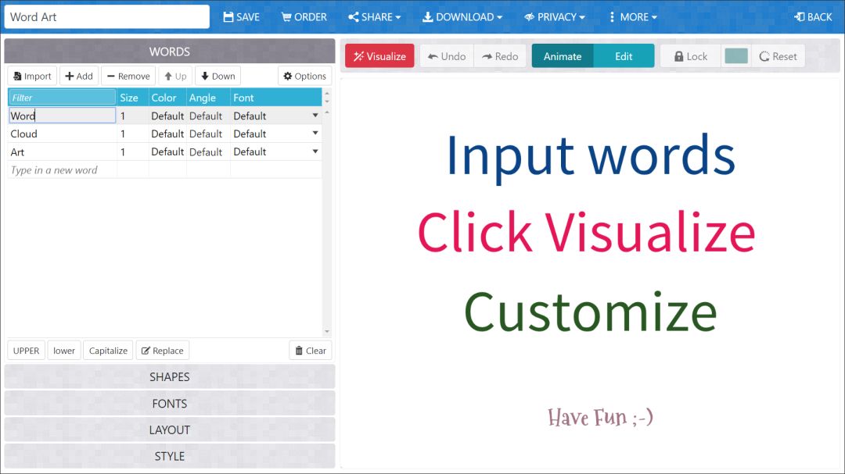Click the red Visualize button
The width and height of the screenshot is (845, 474).
click(379, 56)
